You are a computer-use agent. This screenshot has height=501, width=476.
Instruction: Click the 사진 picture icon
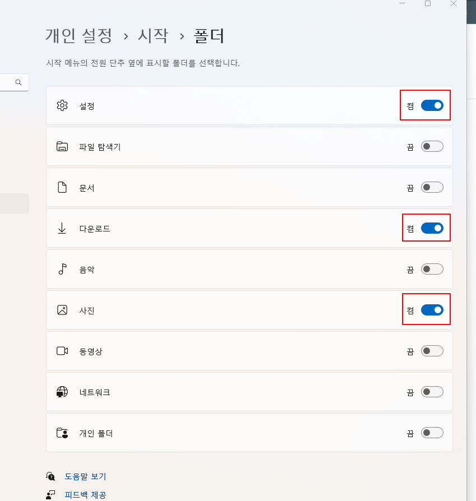click(62, 310)
